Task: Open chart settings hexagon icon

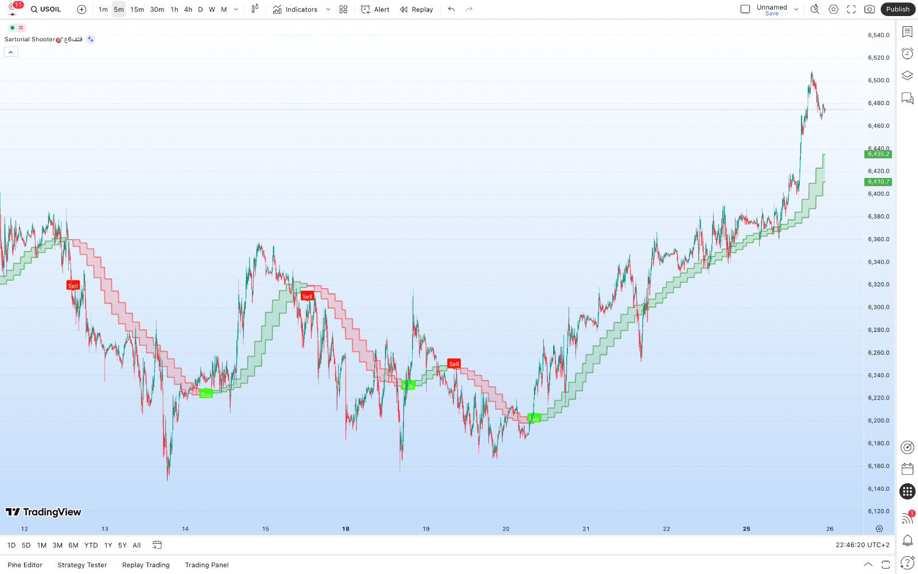Action: point(834,9)
